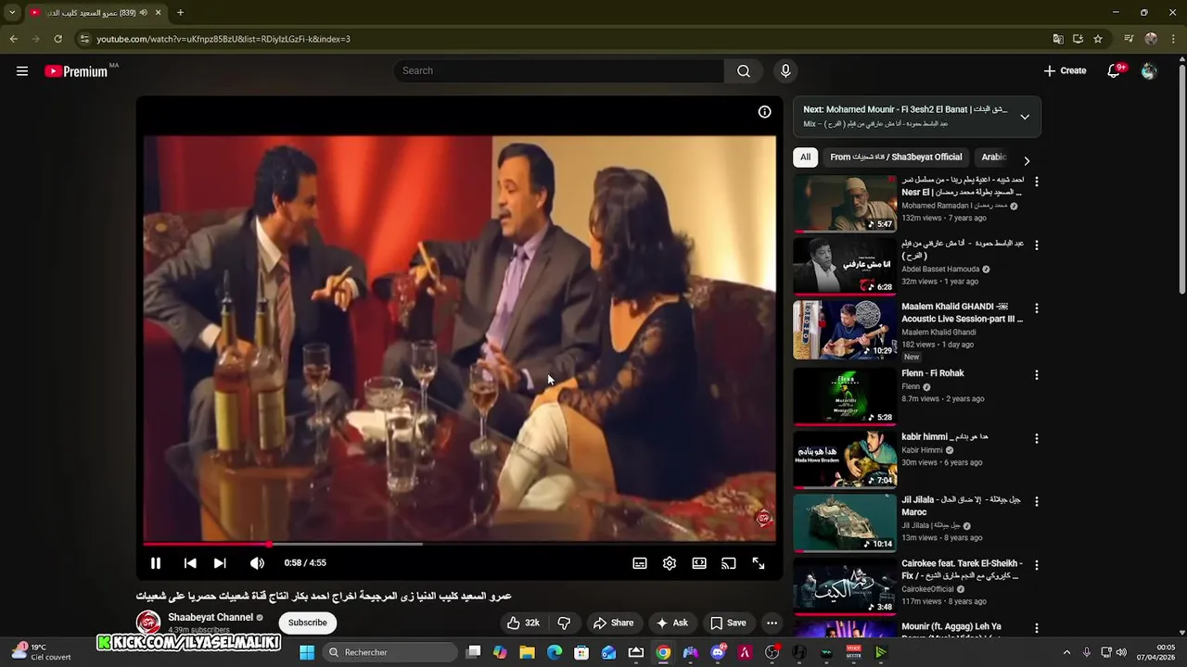
Task: Subscribe to Shaabeyat Channel
Action: pos(307,623)
